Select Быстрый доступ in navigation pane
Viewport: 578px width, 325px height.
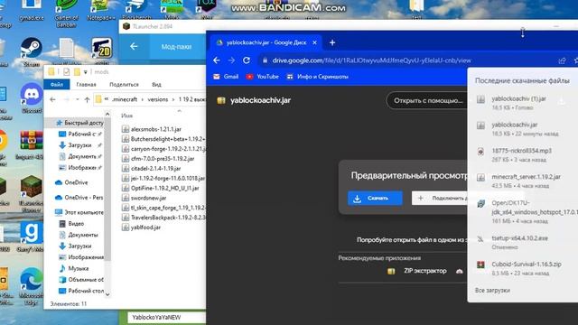pos(79,123)
